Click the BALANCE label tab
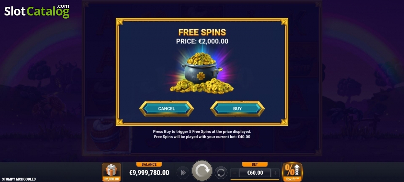The width and height of the screenshot is (404, 182). click(149, 164)
